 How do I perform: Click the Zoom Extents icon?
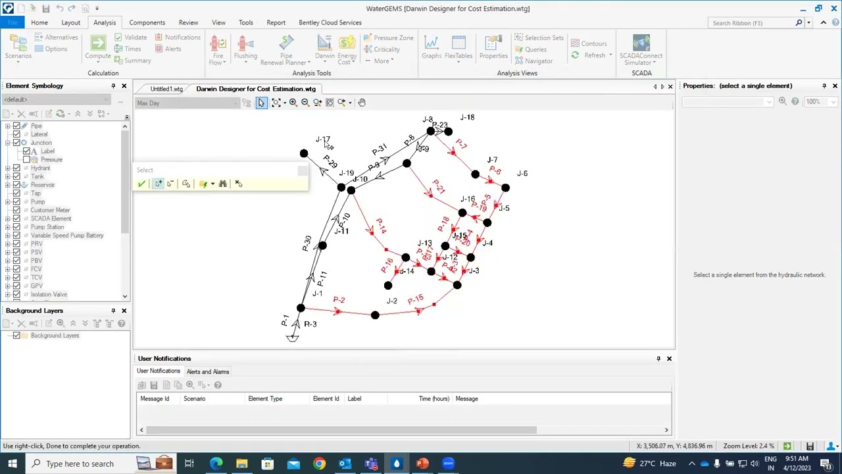[276, 103]
